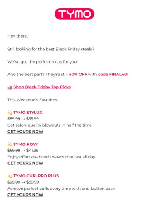The height and width of the screenshot is (198, 149).
Task: Click the $41.99 ROVY sale price
Action: tap(33, 150)
